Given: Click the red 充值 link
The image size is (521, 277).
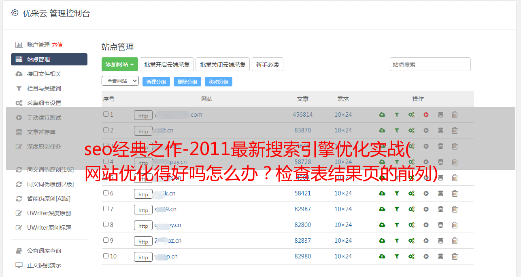Looking at the screenshot, I should (x=57, y=45).
